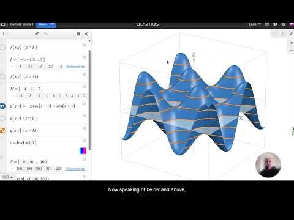
Task: Edit the f(x,y) {z=L} expression
Action: tap(24, 47)
